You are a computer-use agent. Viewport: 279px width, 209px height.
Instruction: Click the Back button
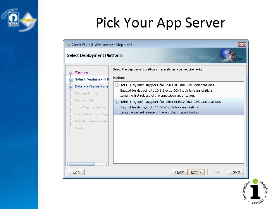tap(179, 172)
